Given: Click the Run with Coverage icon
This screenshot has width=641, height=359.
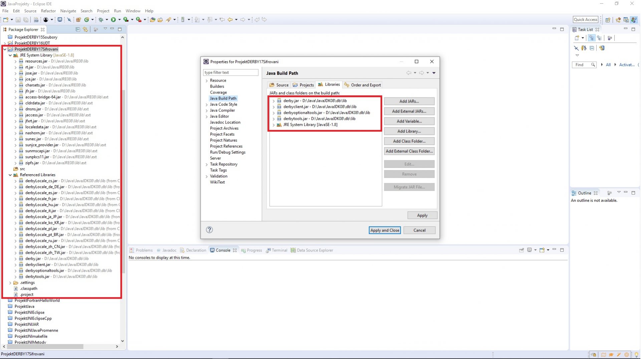Looking at the screenshot, I should 126,20.
